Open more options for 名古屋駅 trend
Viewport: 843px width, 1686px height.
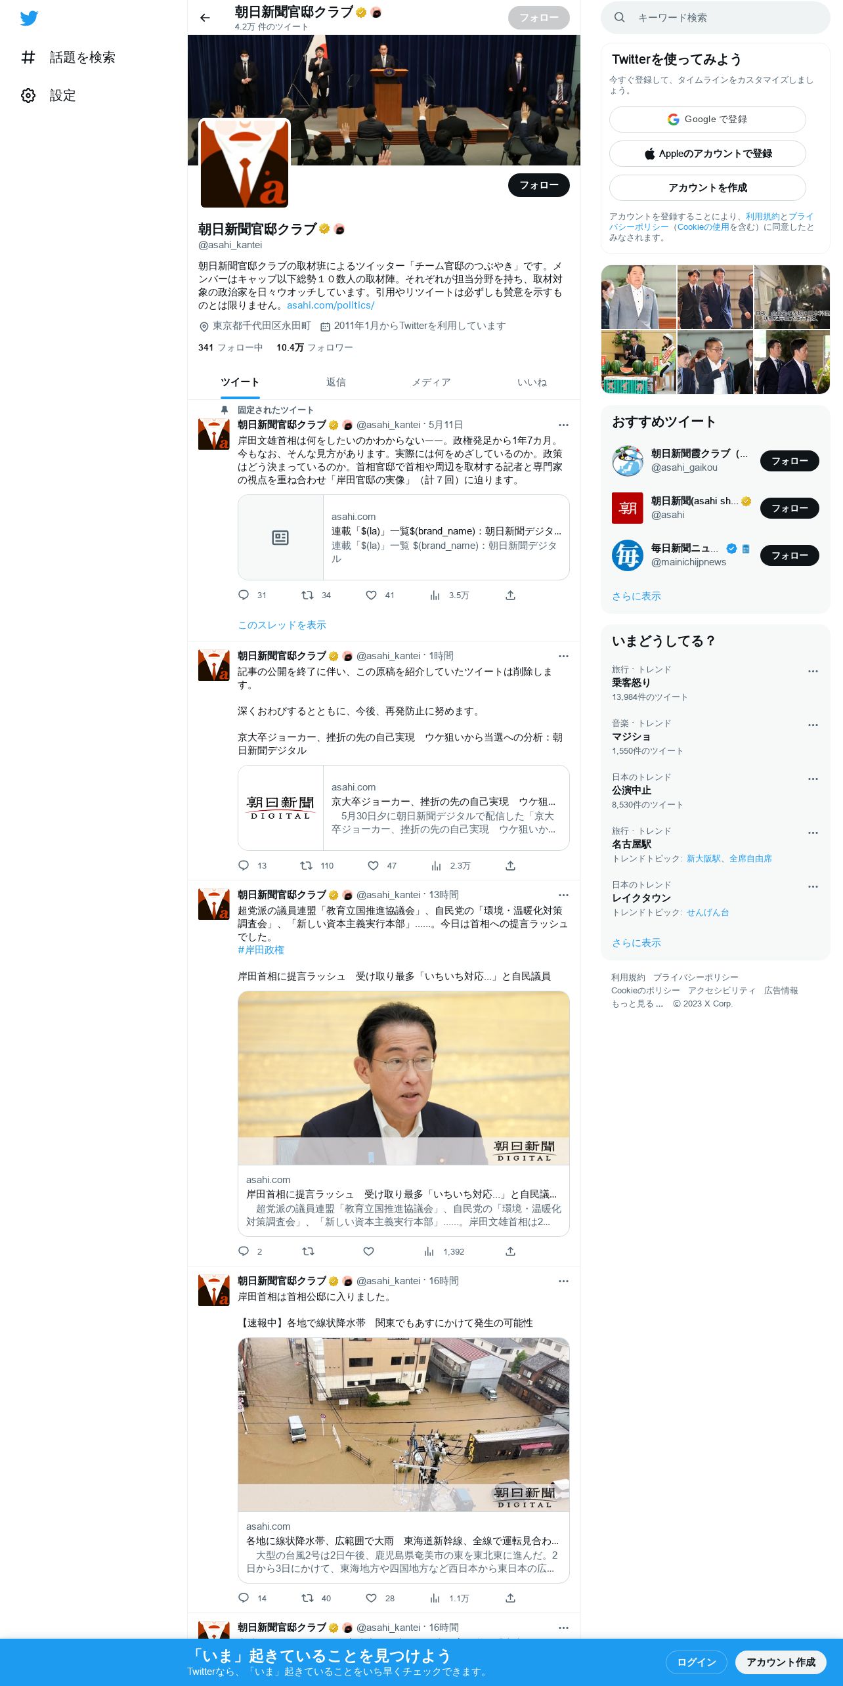[813, 833]
